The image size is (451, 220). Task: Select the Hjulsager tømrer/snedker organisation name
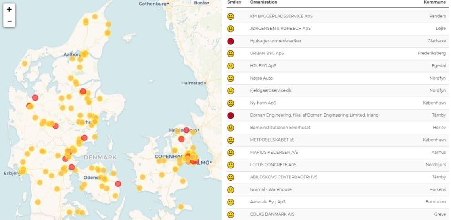276,41
